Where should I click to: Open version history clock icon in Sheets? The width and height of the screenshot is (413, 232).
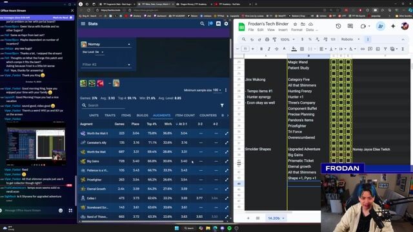(338, 26)
